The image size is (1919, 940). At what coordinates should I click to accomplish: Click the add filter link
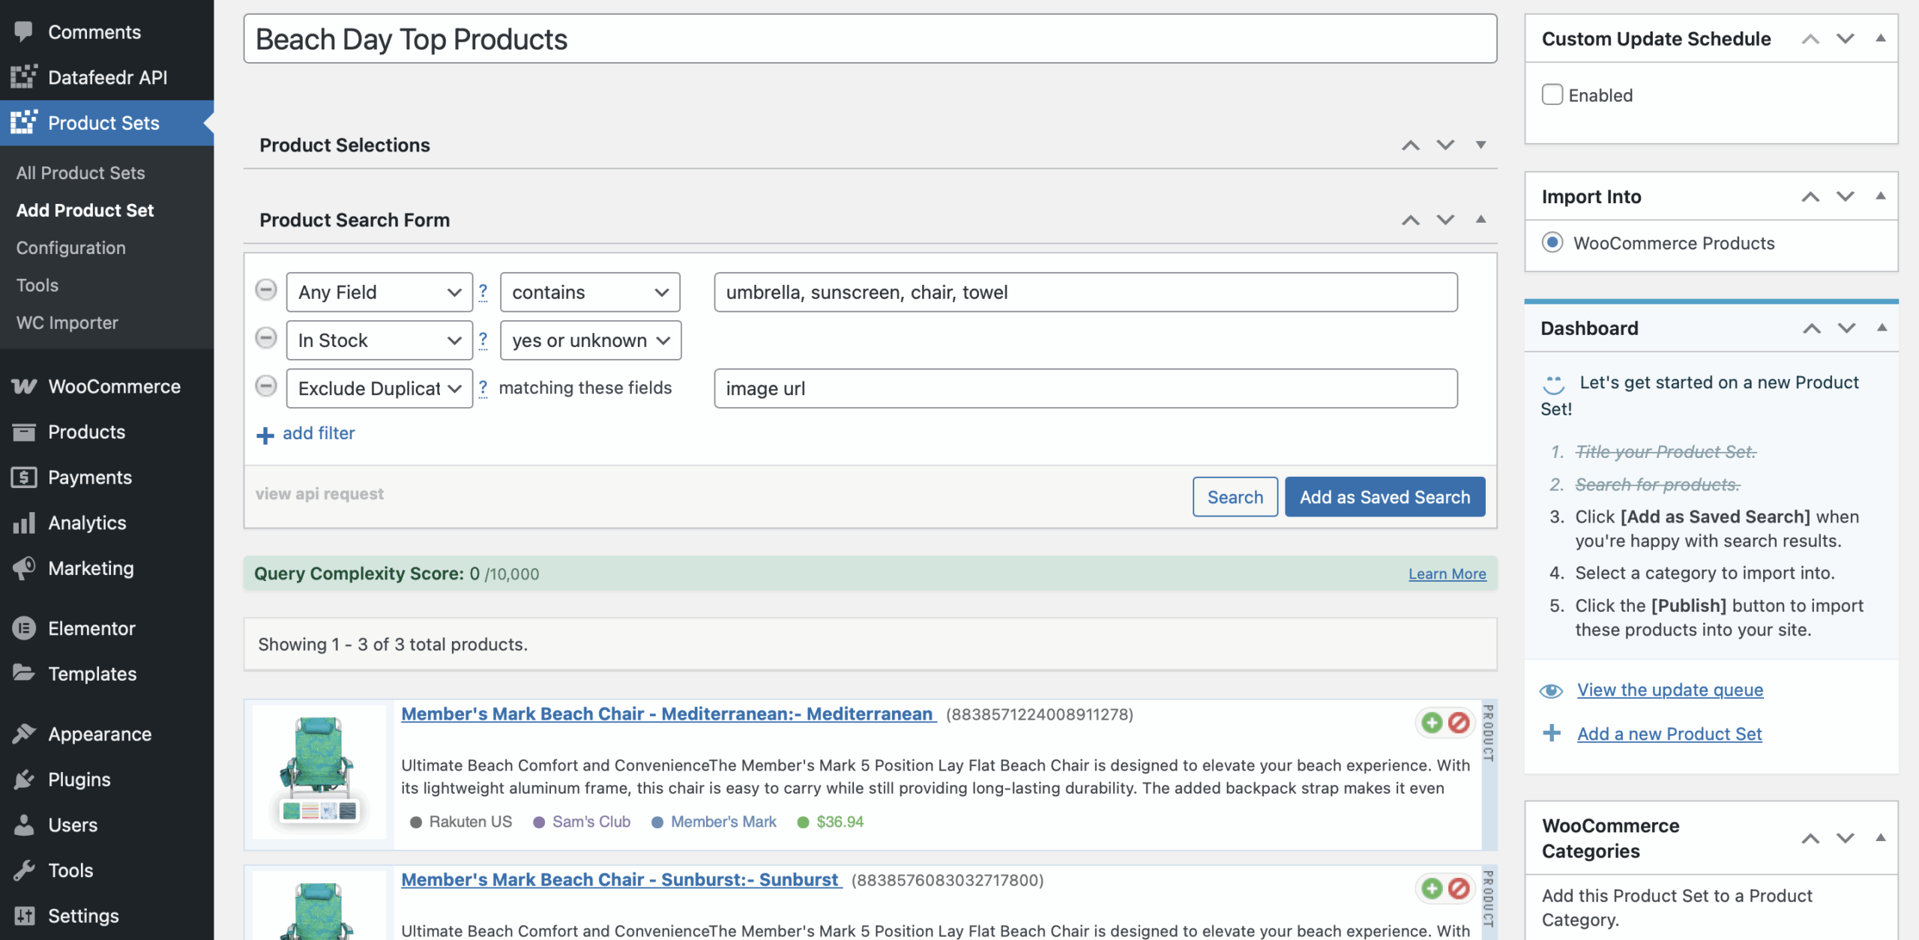point(319,433)
